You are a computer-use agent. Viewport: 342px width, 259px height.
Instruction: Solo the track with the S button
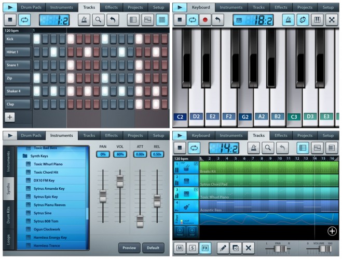pyautogui.click(x=193, y=248)
